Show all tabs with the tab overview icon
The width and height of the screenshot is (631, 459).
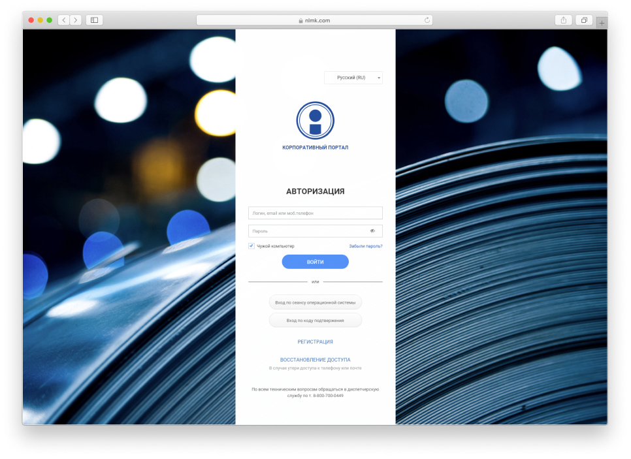584,20
